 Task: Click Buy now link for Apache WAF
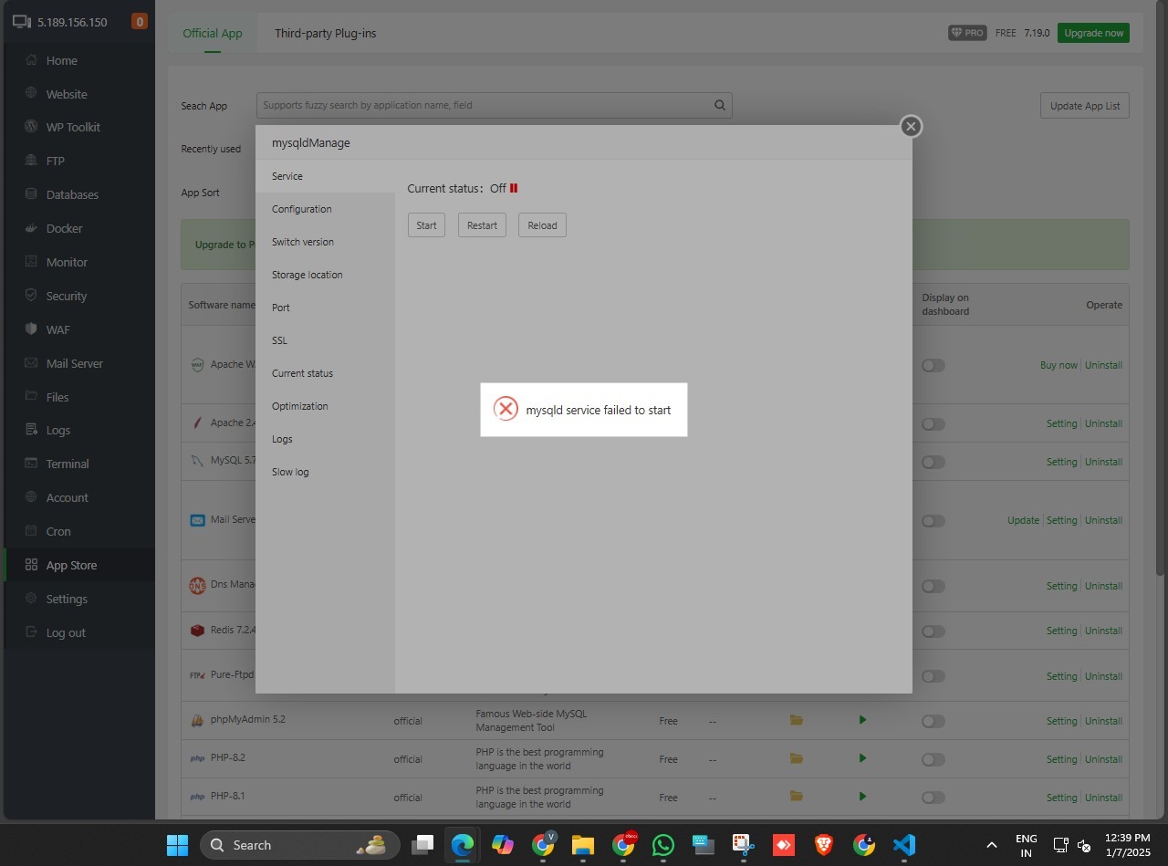(x=1058, y=365)
